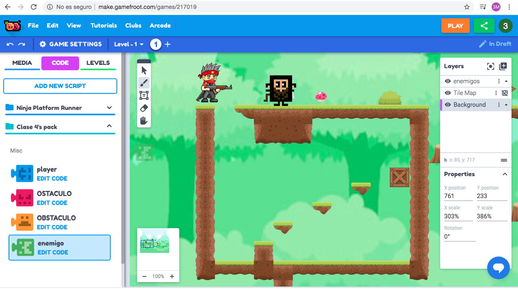The height and width of the screenshot is (289, 518).
Task: Select the paint brush tool
Action: (x=144, y=83)
